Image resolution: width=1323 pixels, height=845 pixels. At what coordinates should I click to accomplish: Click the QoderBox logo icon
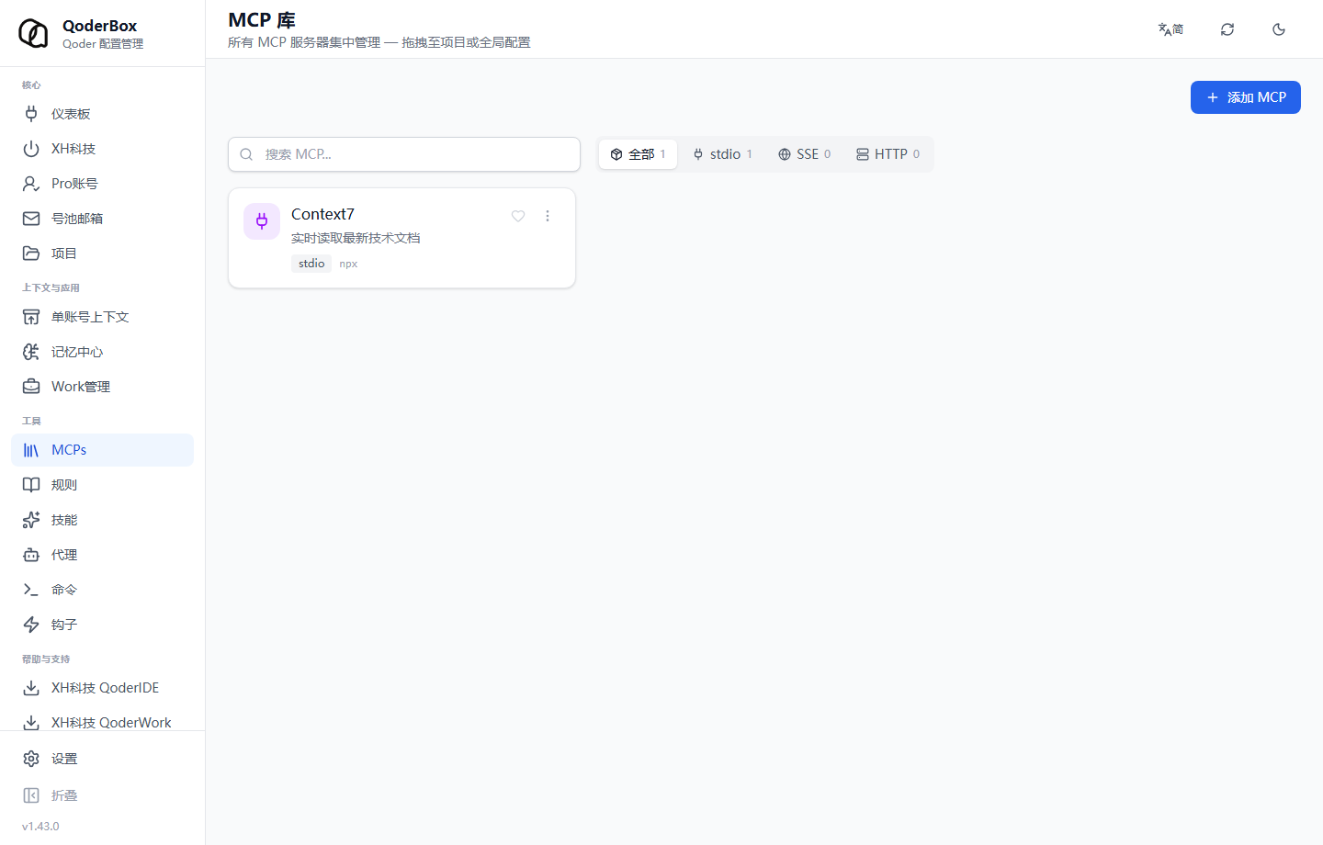(33, 33)
